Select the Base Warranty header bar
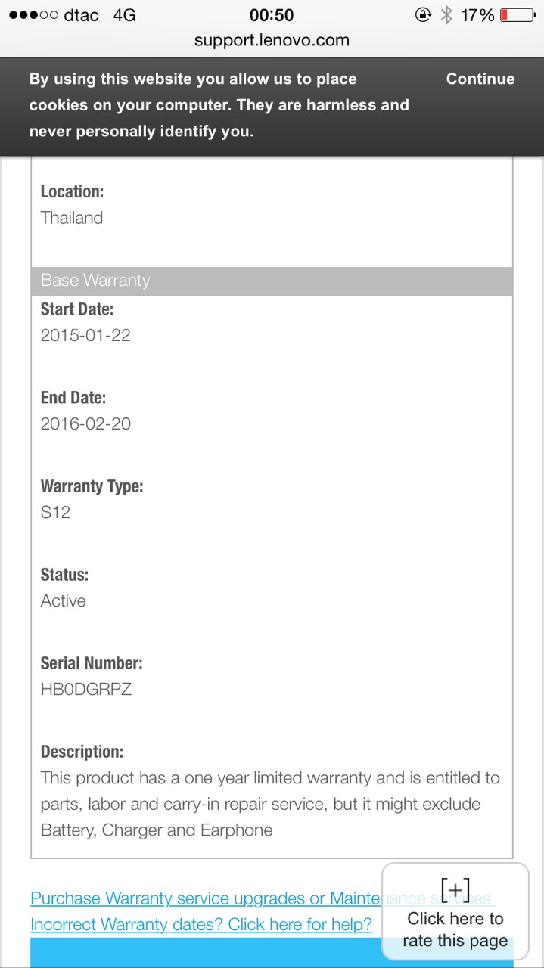Image resolution: width=544 pixels, height=968 pixels. 272,281
